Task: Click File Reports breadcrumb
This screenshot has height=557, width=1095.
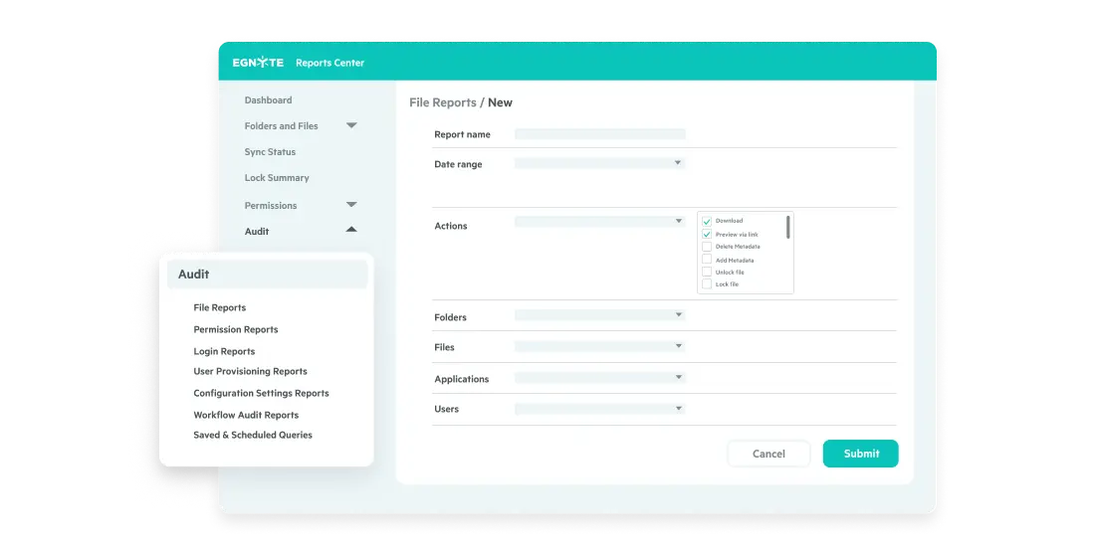Action: pyautogui.click(x=443, y=102)
